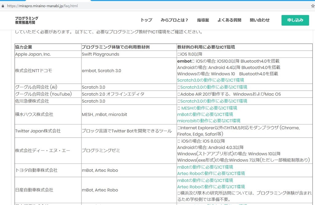Open the プログラミング教育推進月間 site logo

coord(26,20)
